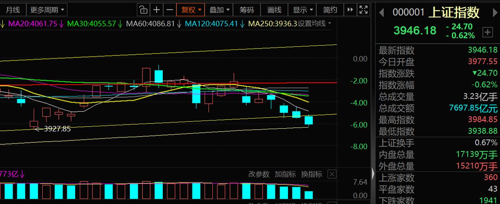
Task: Go to previous stock left arrow
Action: coord(381,13)
